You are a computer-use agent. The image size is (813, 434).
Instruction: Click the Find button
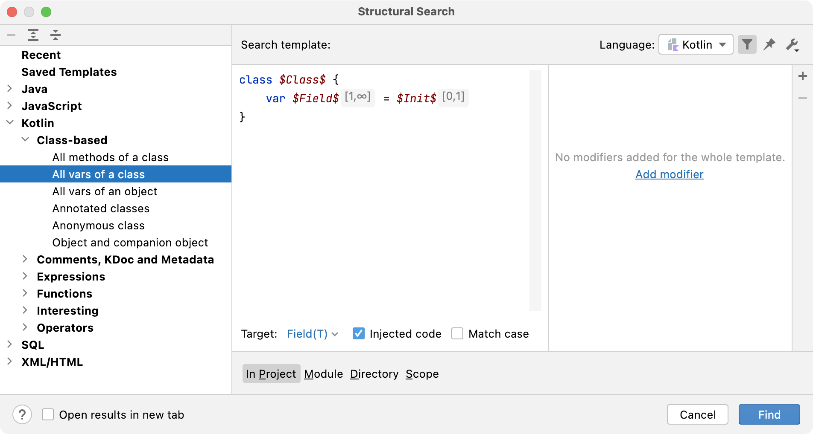click(769, 414)
